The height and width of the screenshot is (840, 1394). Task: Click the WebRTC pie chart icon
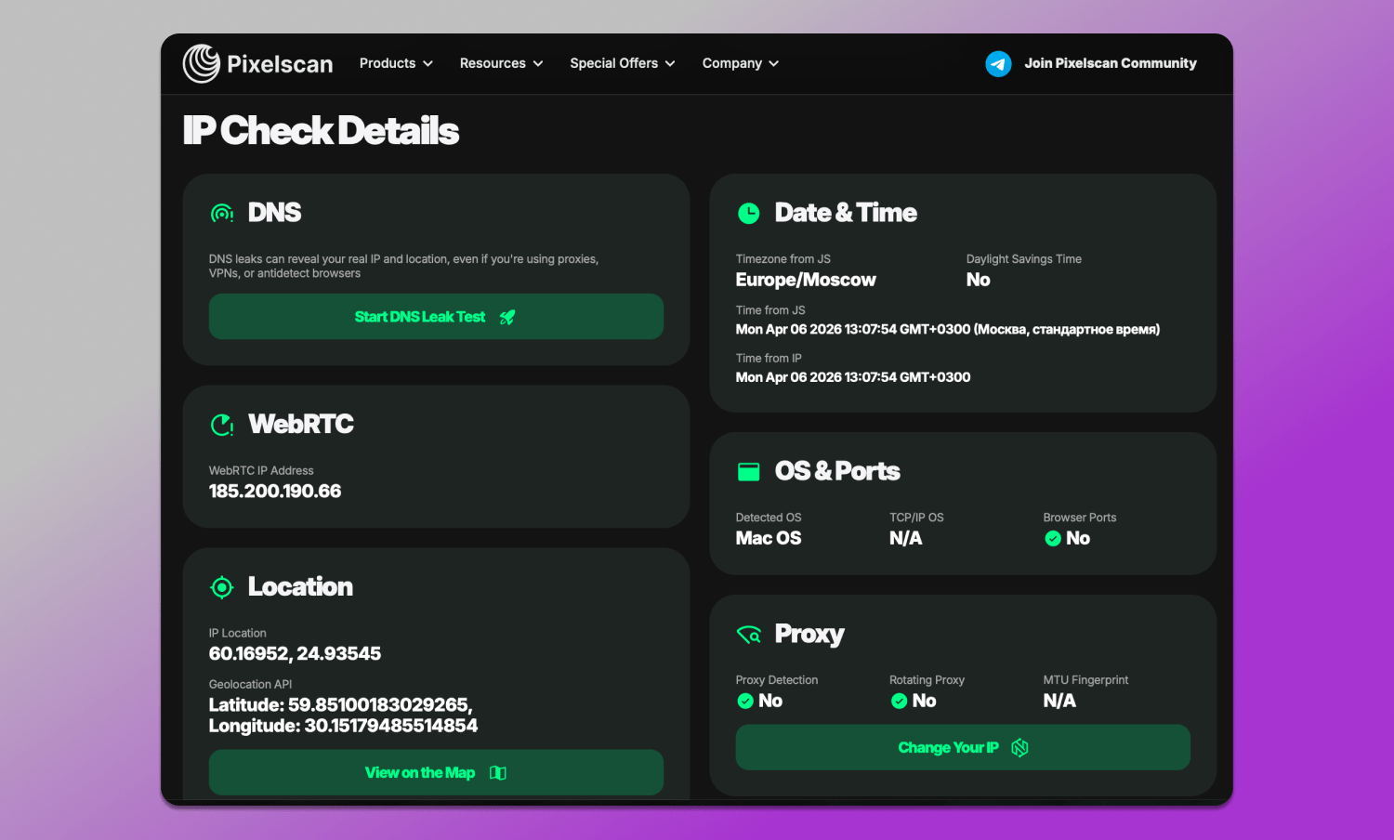pos(222,425)
